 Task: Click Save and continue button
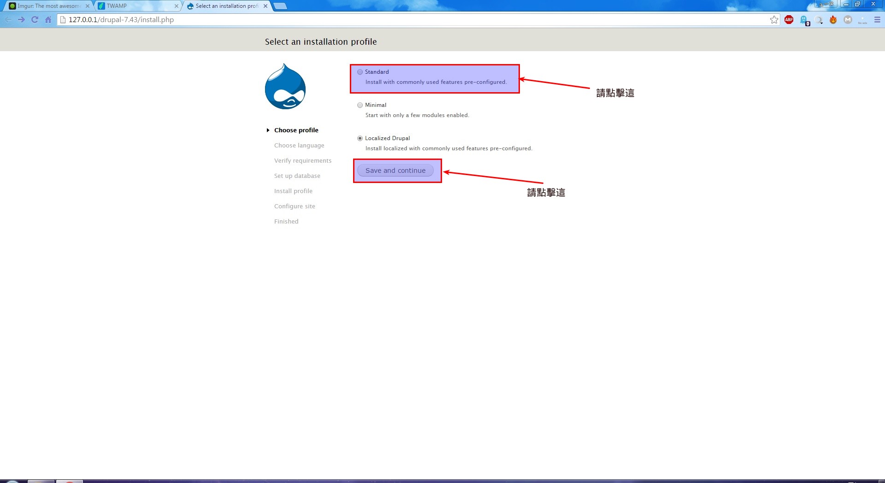click(x=395, y=171)
